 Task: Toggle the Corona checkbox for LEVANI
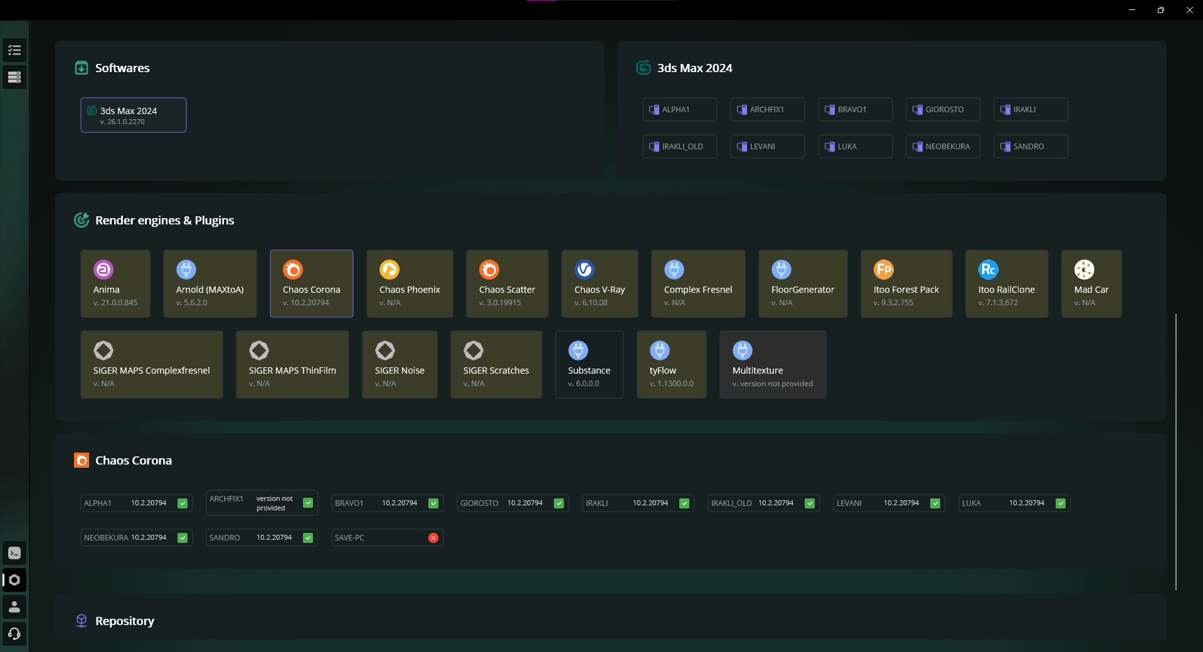point(935,503)
